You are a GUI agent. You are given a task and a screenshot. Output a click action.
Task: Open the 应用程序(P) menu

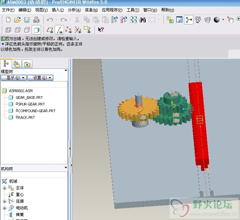(x=112, y=10)
